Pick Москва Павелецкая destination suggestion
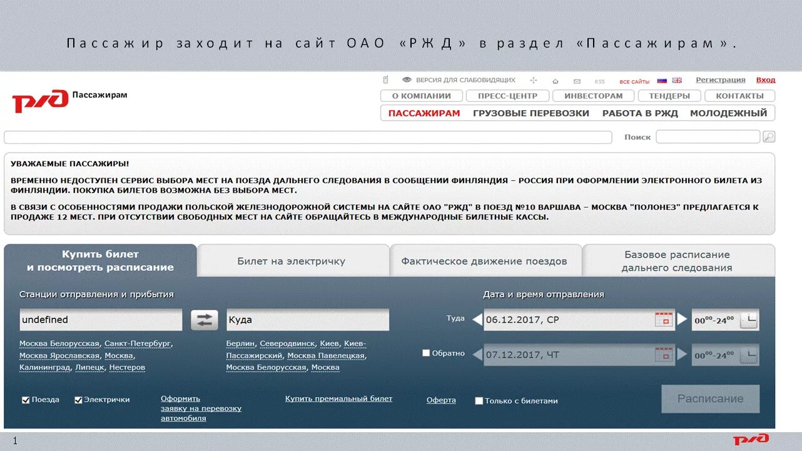 (326, 355)
